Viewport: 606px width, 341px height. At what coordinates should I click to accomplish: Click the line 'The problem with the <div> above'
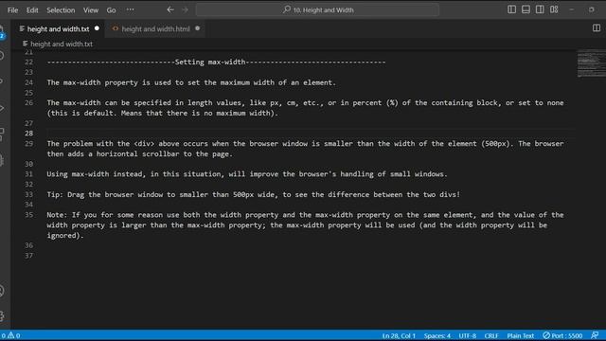pyautogui.click(x=305, y=143)
